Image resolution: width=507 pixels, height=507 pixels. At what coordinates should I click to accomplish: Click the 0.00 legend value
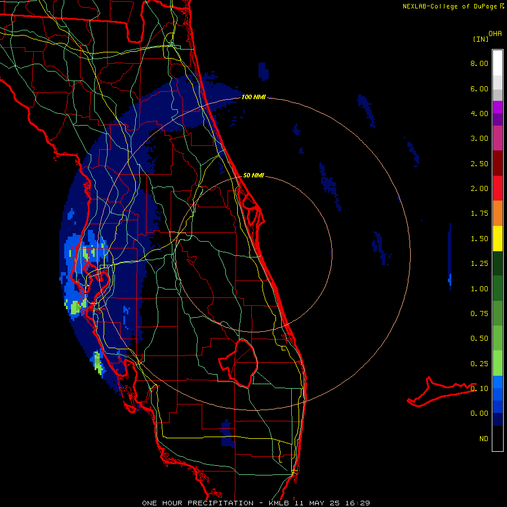click(x=479, y=413)
